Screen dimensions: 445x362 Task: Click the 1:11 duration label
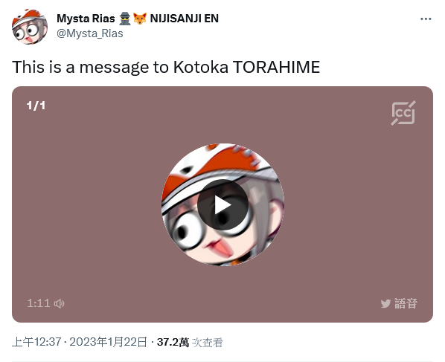39,303
